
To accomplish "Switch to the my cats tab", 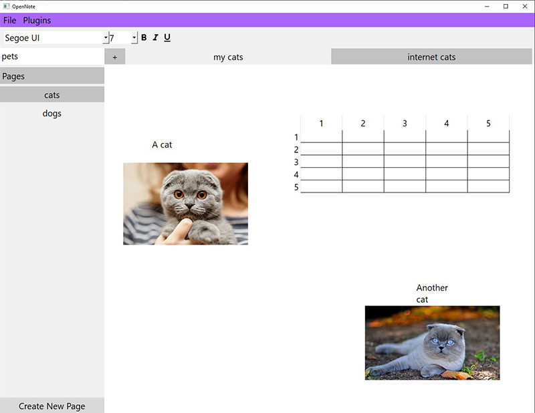I will point(228,57).
